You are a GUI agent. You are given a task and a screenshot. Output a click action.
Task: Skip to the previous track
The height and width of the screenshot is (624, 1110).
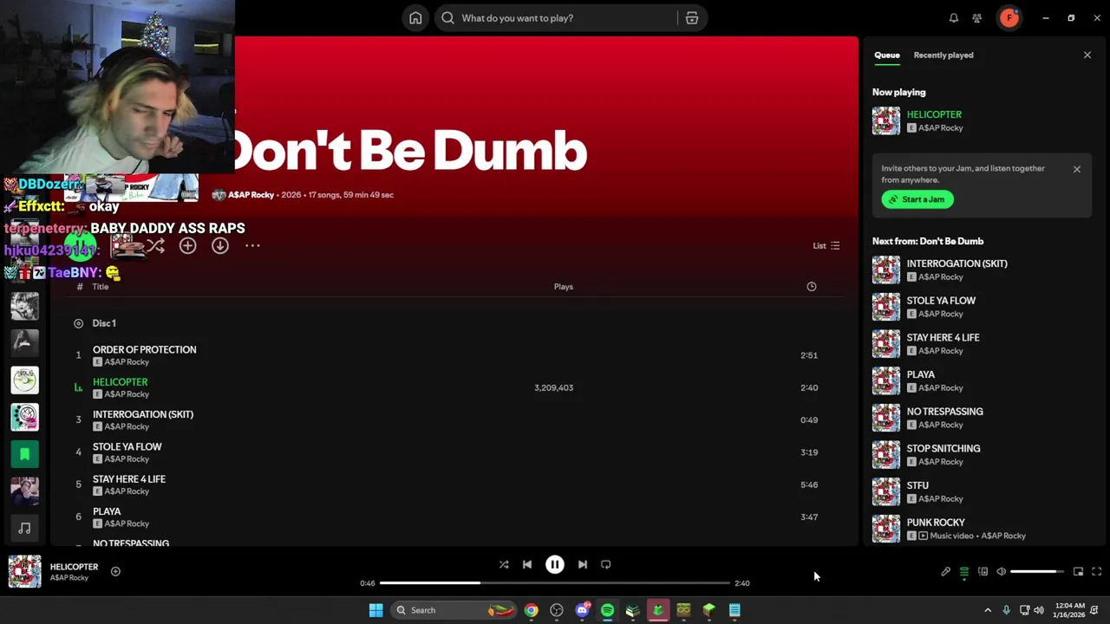pyautogui.click(x=527, y=564)
